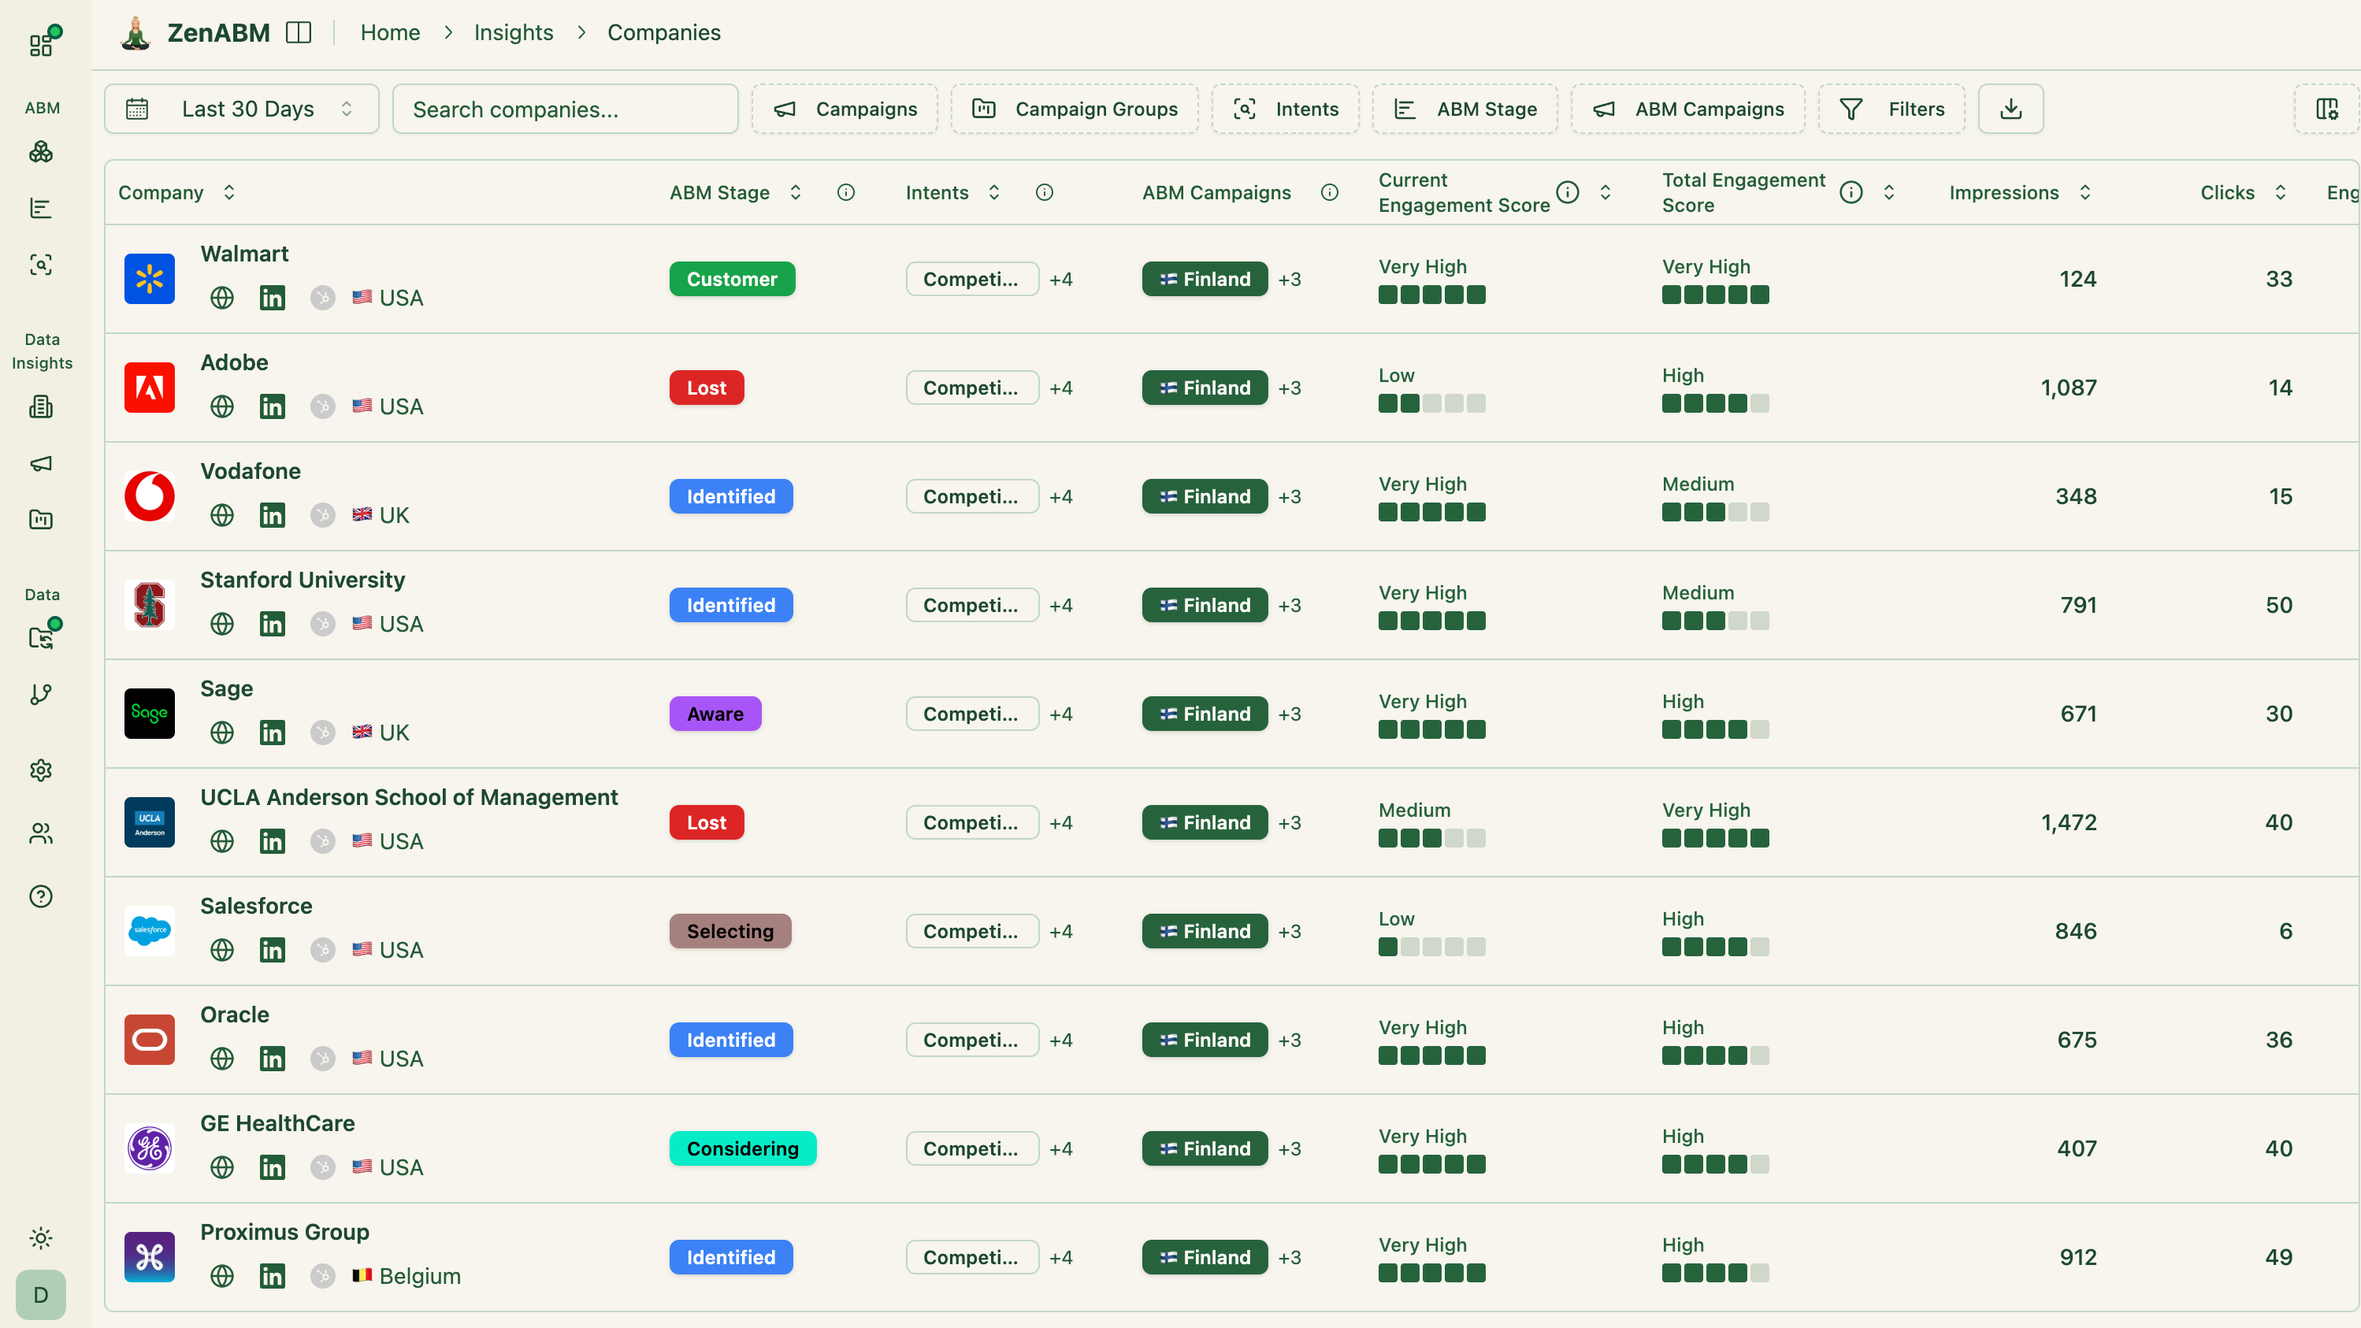Open the Filters button
This screenshot has height=1328, width=2361.
[1892, 109]
